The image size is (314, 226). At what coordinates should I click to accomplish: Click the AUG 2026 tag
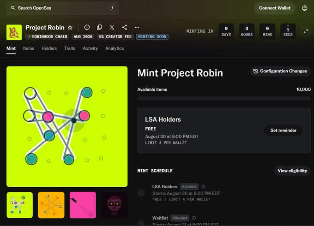pos(83,36)
